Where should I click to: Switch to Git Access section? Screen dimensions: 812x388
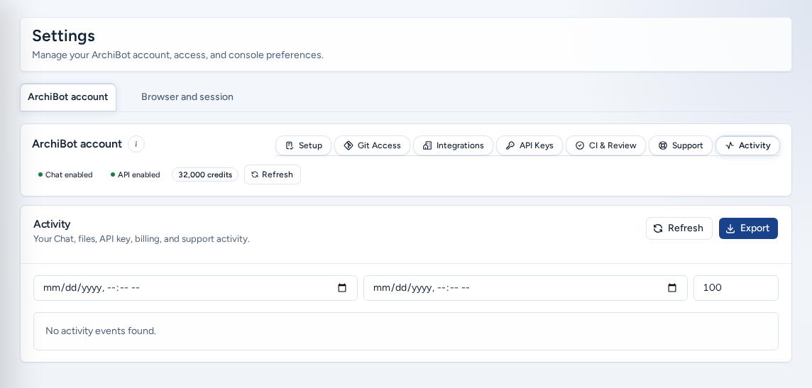[x=373, y=145]
